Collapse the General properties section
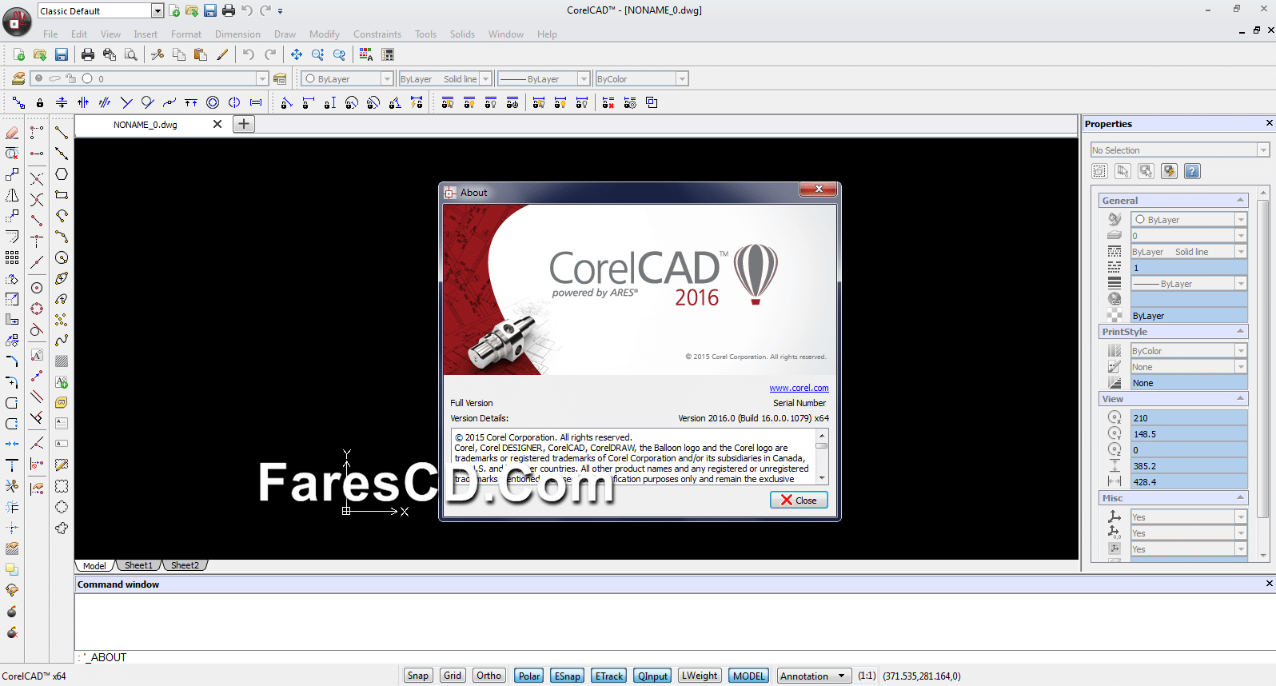 click(x=1240, y=200)
